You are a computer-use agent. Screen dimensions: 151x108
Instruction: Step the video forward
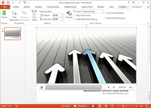[114, 87]
